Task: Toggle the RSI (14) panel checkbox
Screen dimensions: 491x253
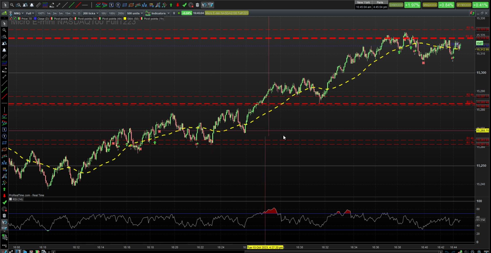Action: tap(10, 199)
